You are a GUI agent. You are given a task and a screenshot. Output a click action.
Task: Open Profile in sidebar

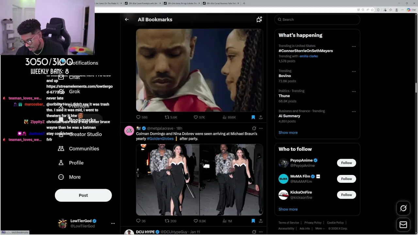point(71,163)
